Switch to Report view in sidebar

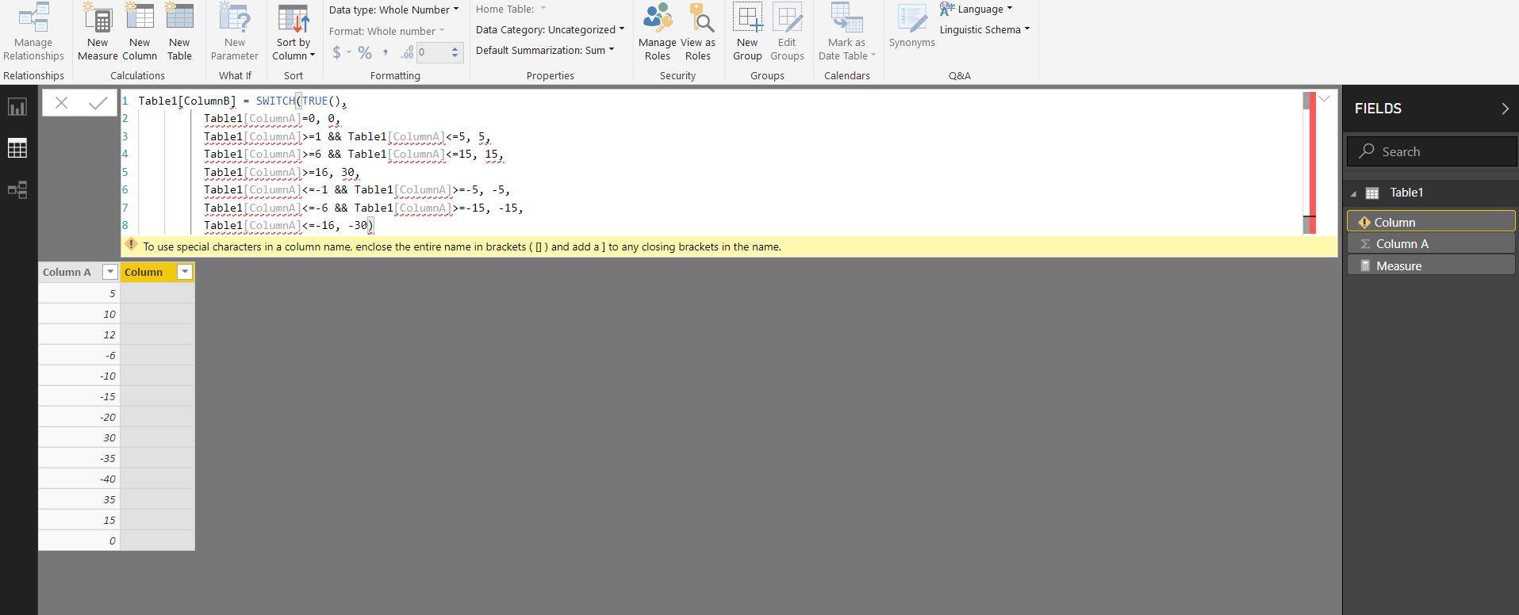pos(17,106)
